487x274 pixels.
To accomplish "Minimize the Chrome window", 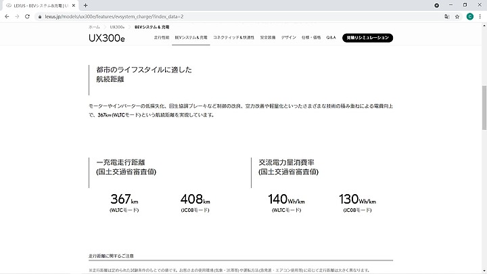I will (450, 5).
